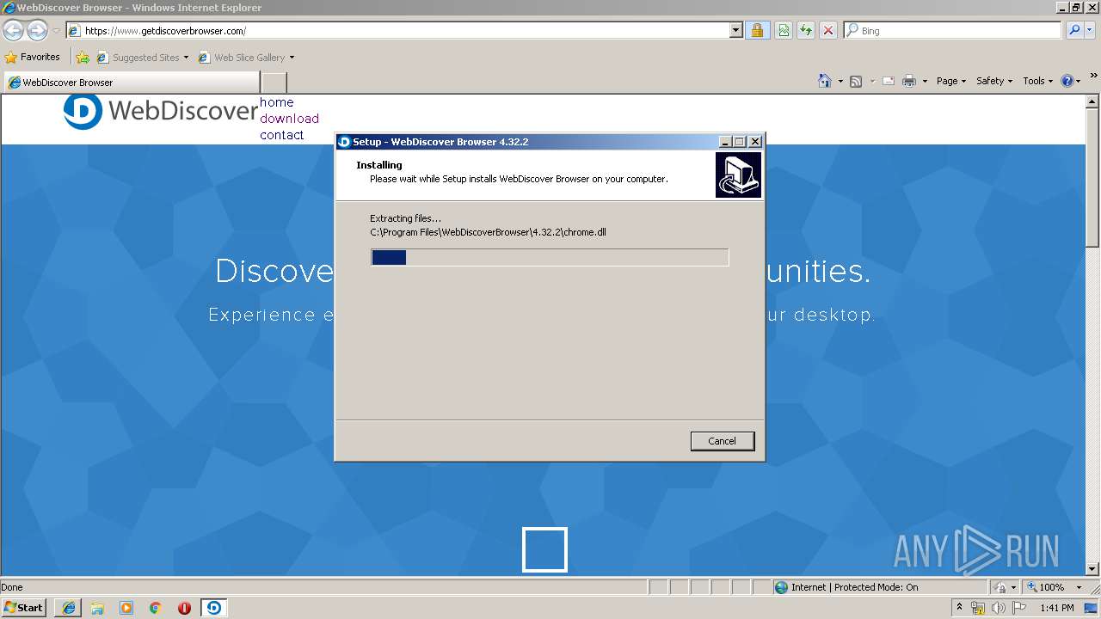Open the Tools menu
Screen dimensions: 1101x619
[x=1037, y=81]
